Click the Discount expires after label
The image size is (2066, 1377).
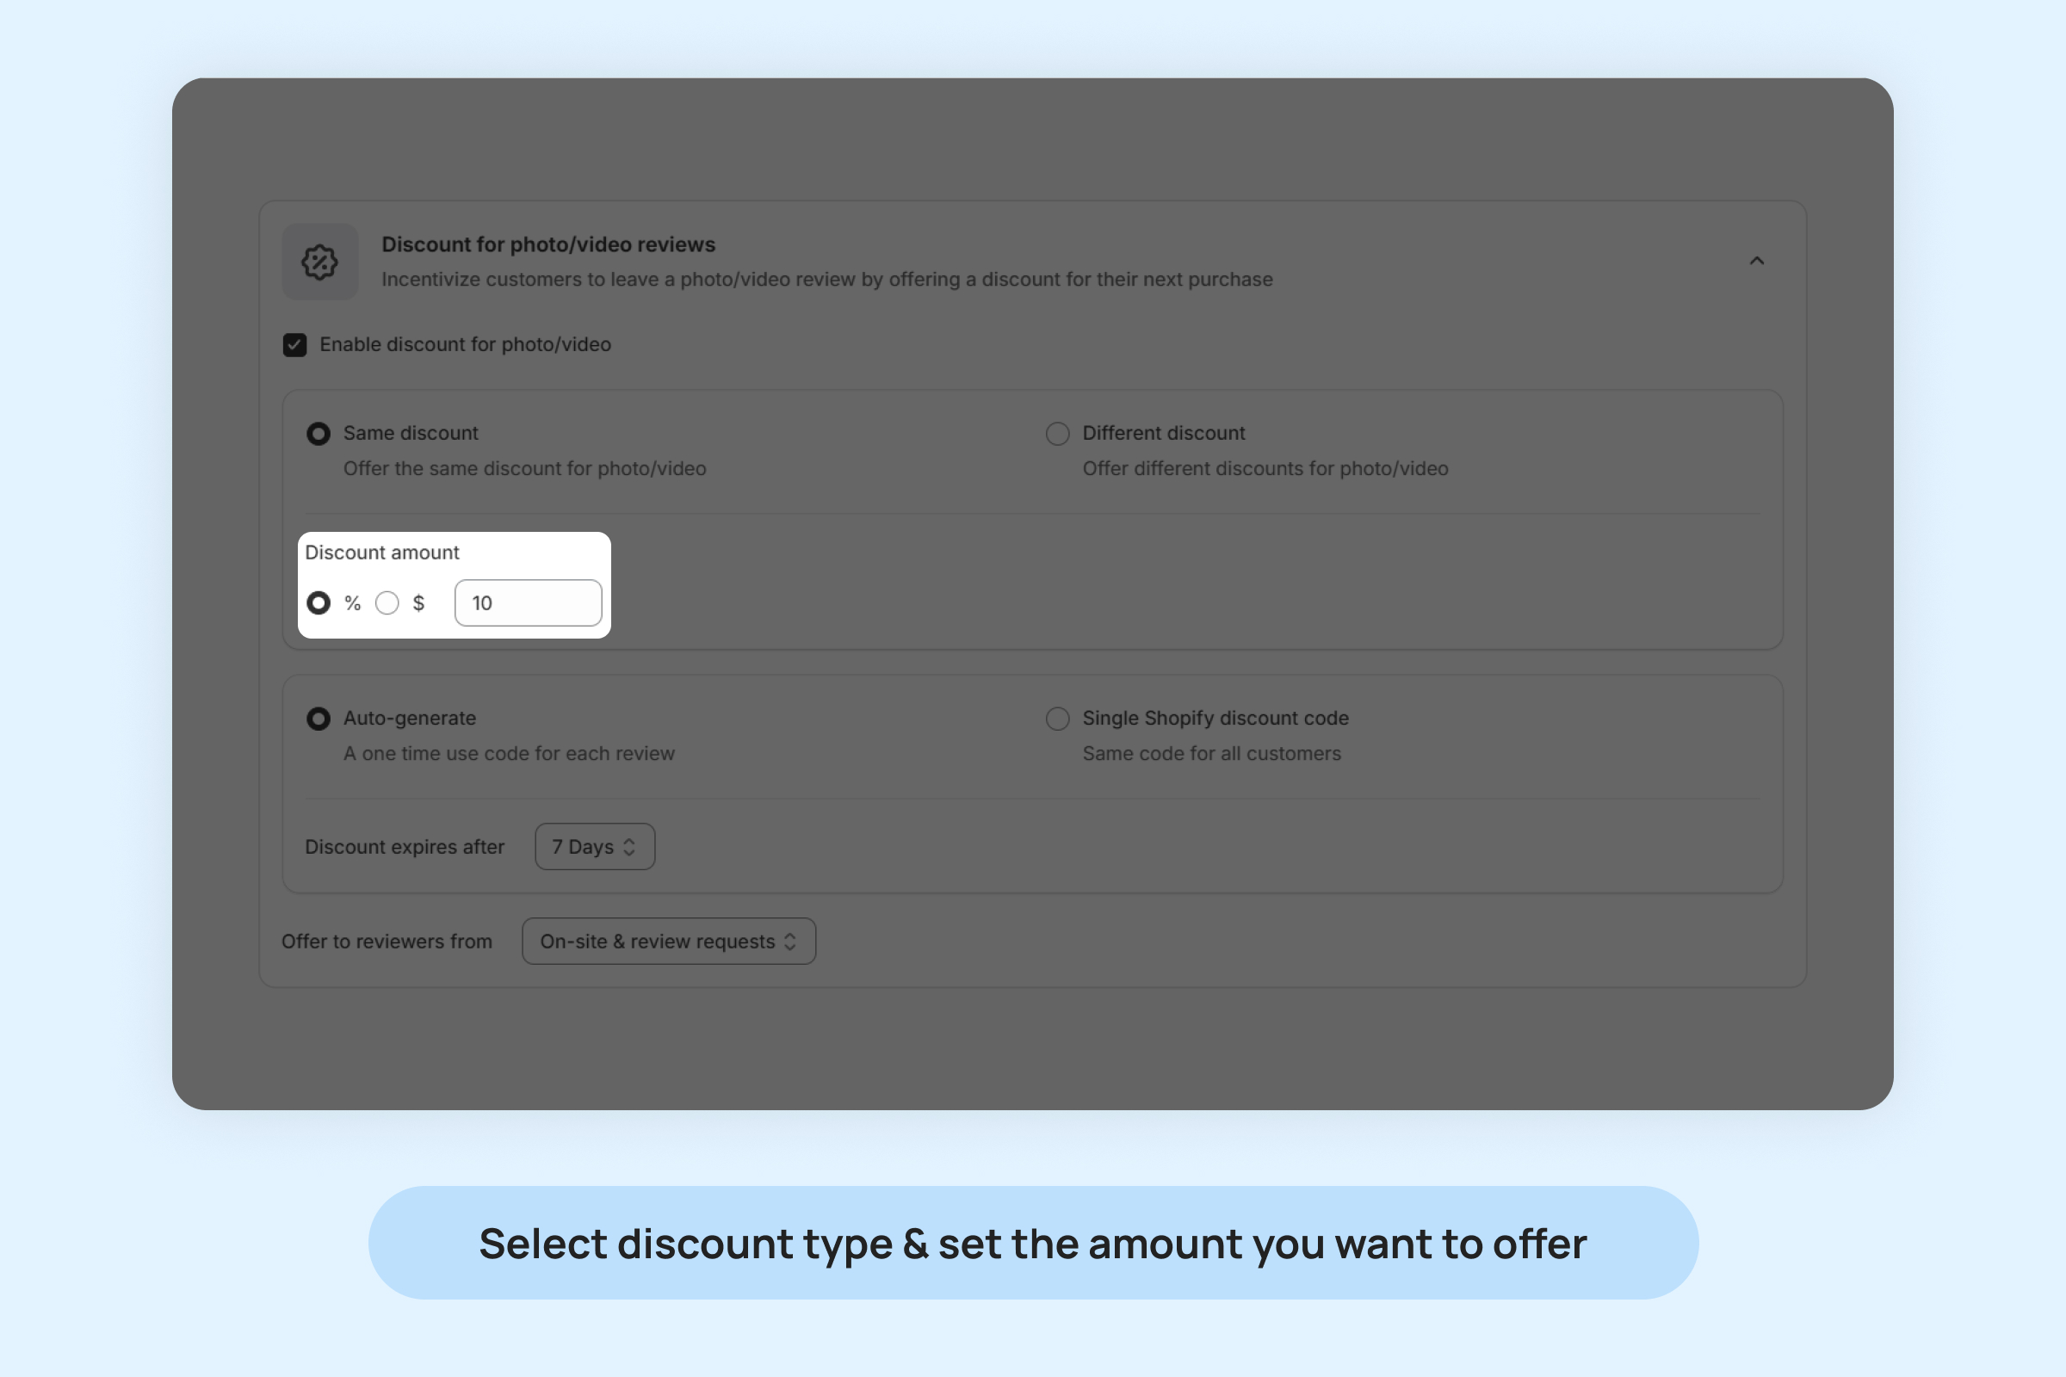coord(404,848)
